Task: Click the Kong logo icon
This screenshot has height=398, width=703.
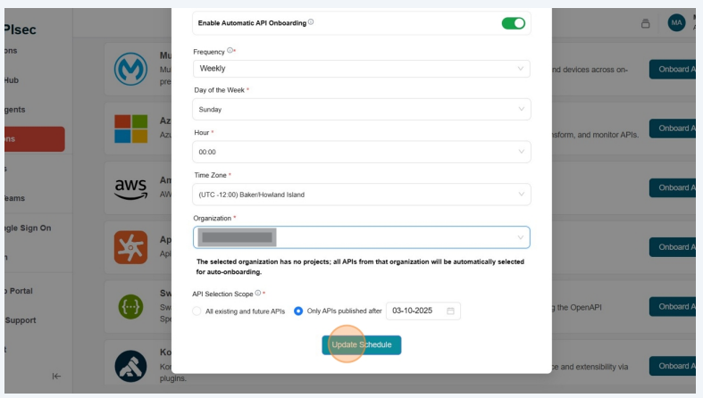Action: coord(131,366)
